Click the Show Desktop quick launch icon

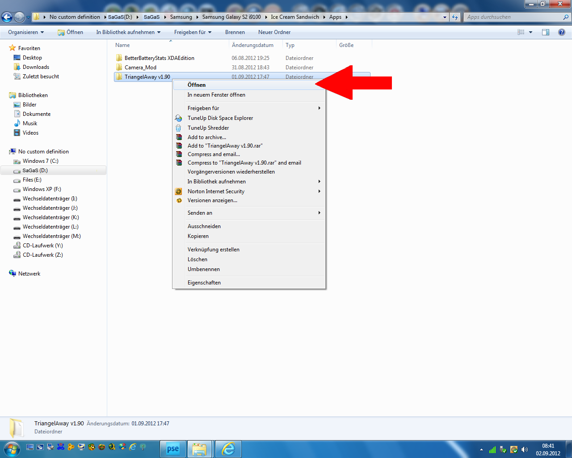tap(30, 447)
